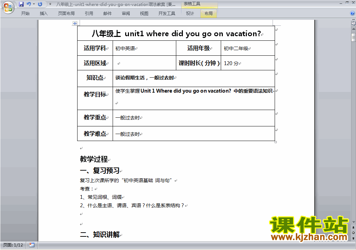Select the 设计 table tools tab
356x250 pixels.
[190, 14]
